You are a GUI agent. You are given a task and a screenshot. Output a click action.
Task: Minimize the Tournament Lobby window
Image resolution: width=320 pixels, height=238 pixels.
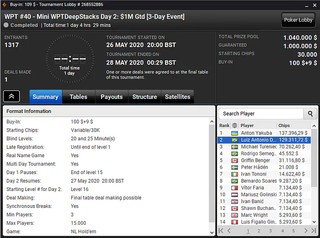pyautogui.click(x=307, y=5)
